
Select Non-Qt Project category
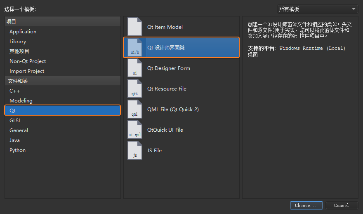coord(28,61)
